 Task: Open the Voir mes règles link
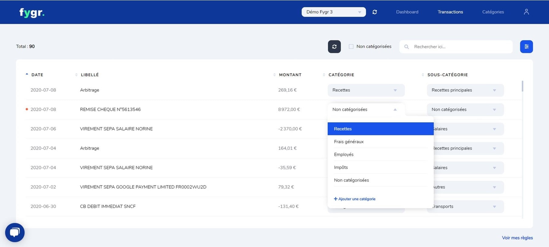tap(517, 238)
